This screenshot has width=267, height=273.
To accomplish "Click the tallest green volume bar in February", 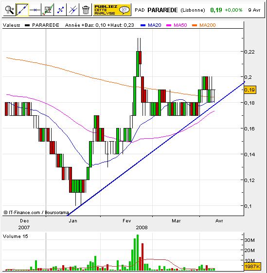I will coord(138,252).
